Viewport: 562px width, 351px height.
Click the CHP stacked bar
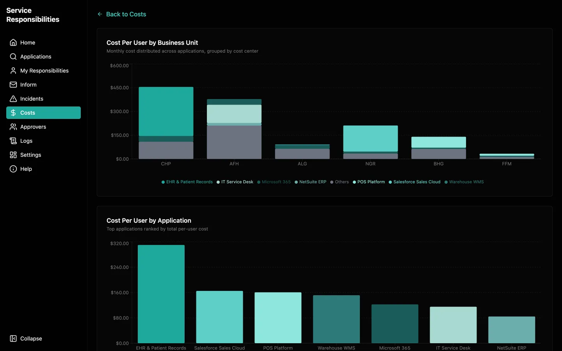pos(166,123)
